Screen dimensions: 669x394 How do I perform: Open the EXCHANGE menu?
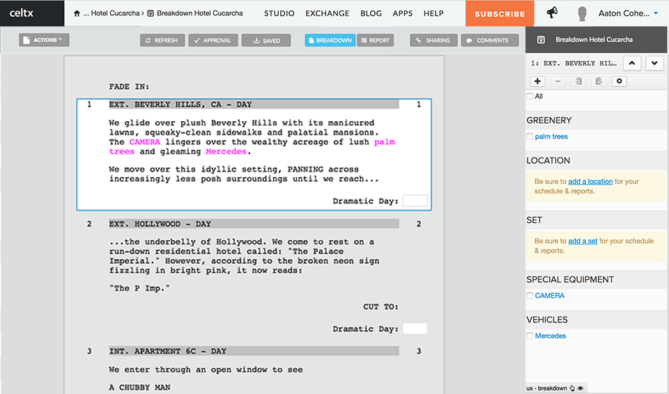coord(328,13)
